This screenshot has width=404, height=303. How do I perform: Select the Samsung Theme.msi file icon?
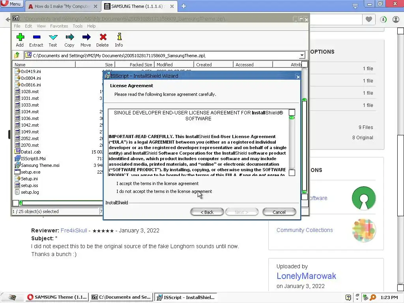(x=17, y=165)
